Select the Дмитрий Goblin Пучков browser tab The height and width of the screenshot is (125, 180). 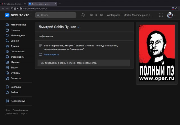tap(42, 4)
